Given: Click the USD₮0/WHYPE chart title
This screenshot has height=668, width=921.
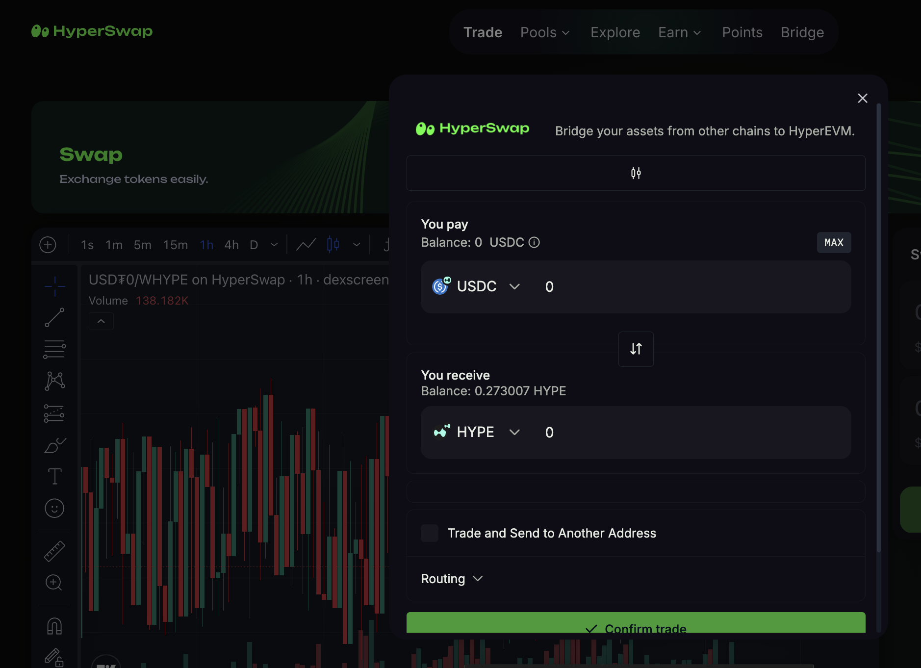Looking at the screenshot, I should point(239,280).
